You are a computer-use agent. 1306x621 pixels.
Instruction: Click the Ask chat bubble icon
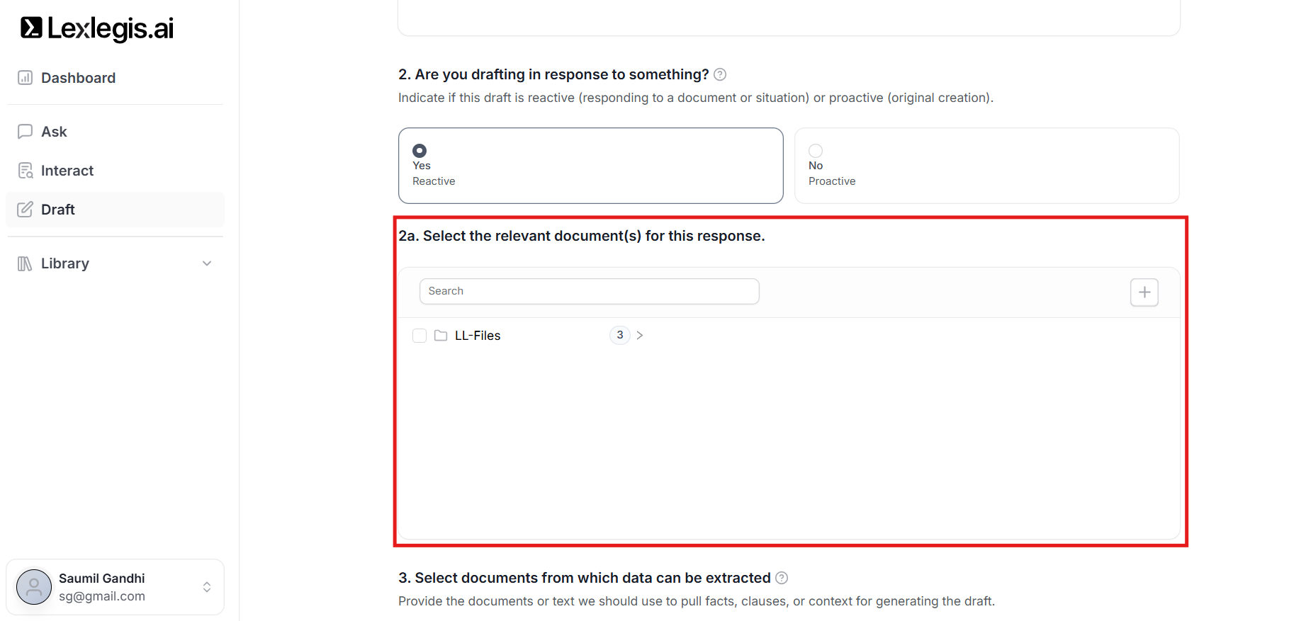[25, 132]
